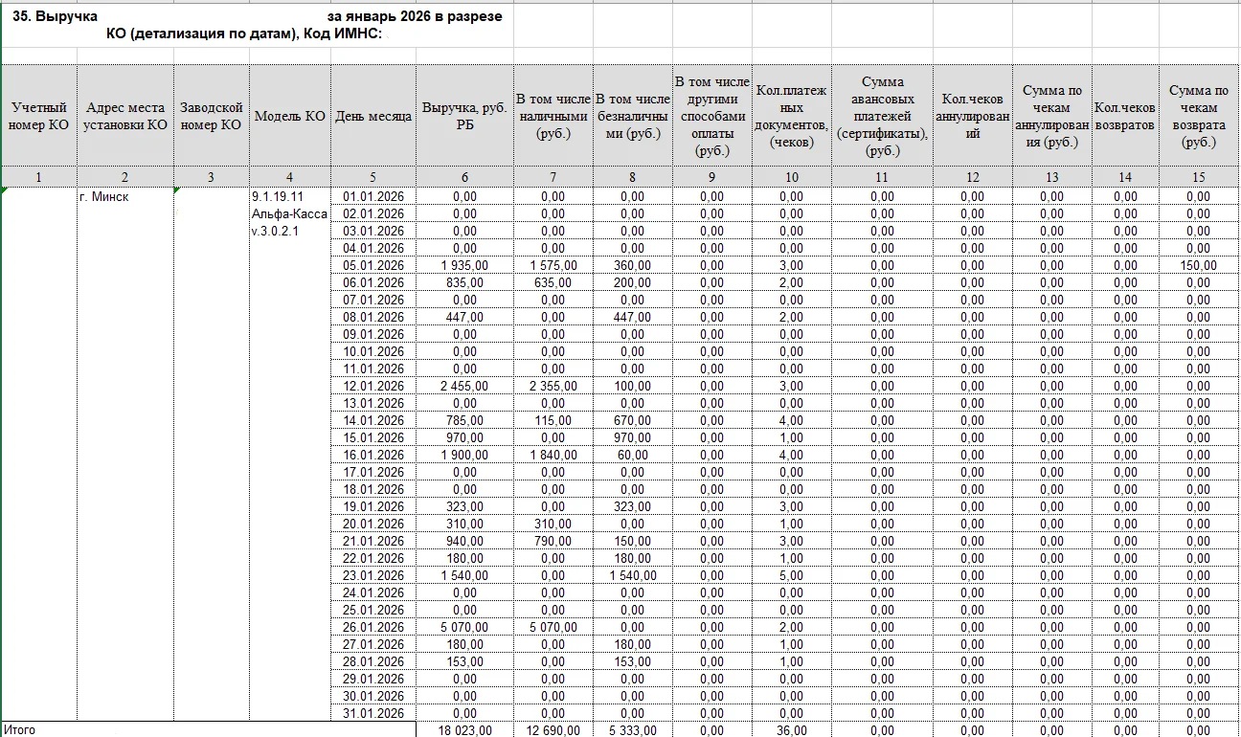1241x737 pixels.
Task: Click the date cell 16.01.2026
Action: coord(373,455)
